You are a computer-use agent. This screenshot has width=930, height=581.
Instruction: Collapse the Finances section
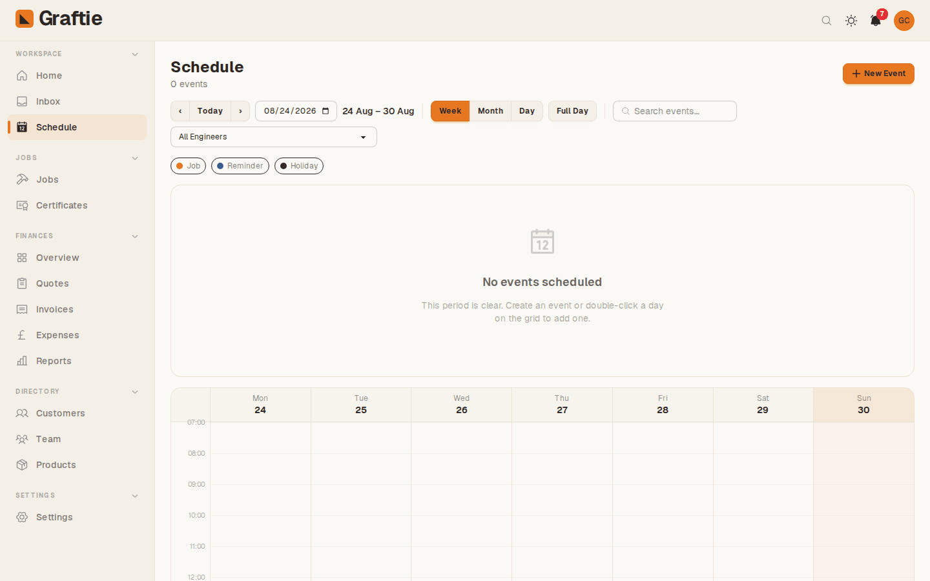[x=135, y=236]
